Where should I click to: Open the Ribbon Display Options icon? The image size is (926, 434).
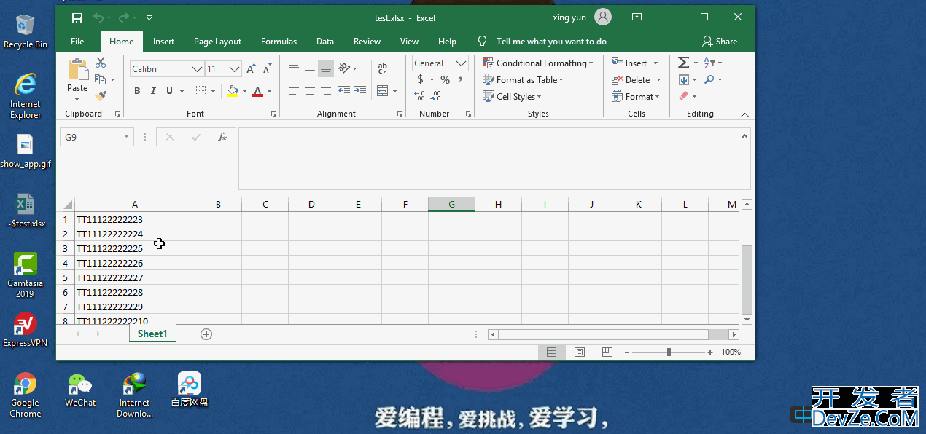tap(637, 17)
